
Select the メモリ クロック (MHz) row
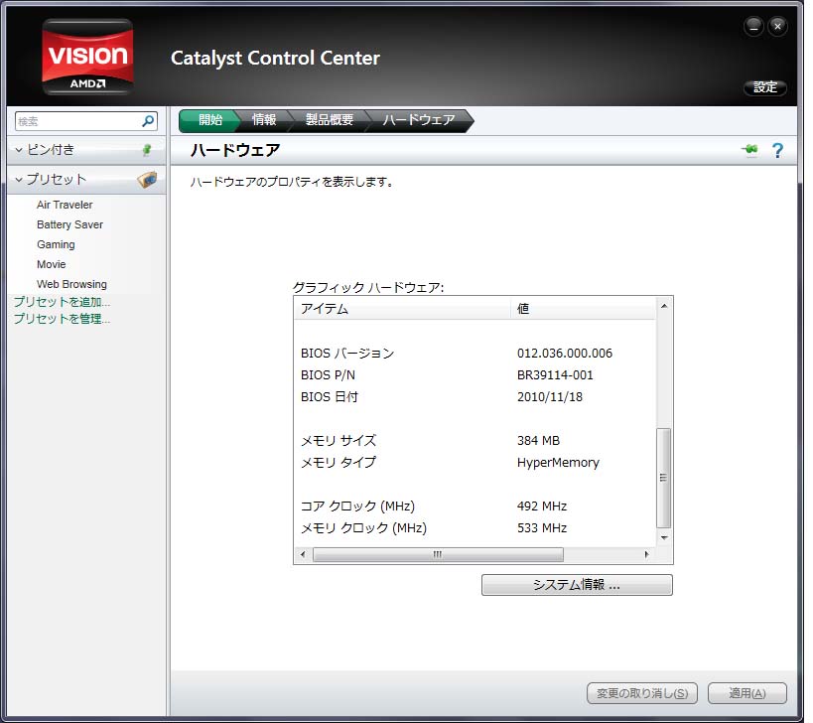[x=474, y=527]
